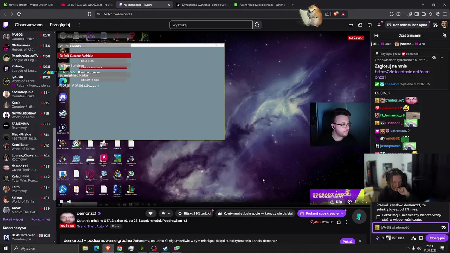This screenshot has height=253, width=450.
Task: Mute the stream player volume
Action: [69, 202]
